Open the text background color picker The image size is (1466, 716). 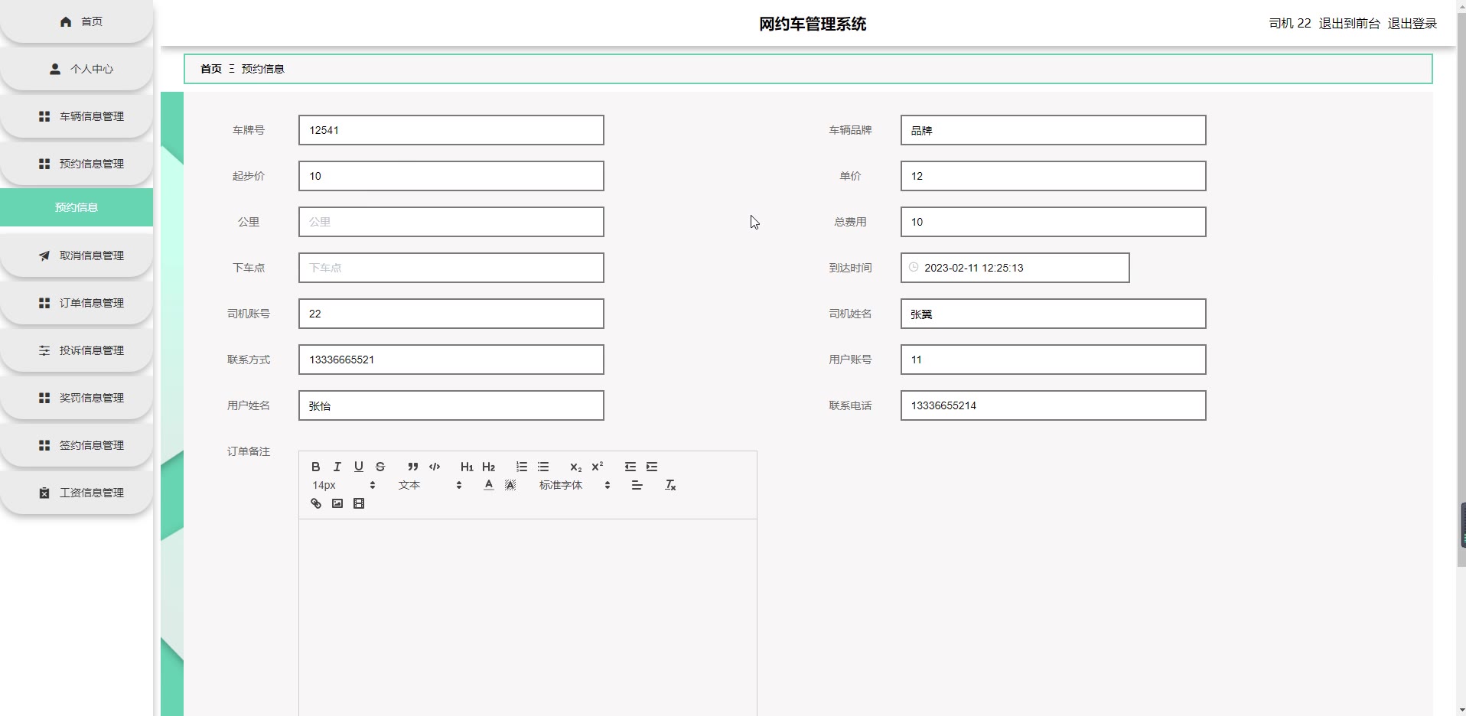pyautogui.click(x=510, y=485)
